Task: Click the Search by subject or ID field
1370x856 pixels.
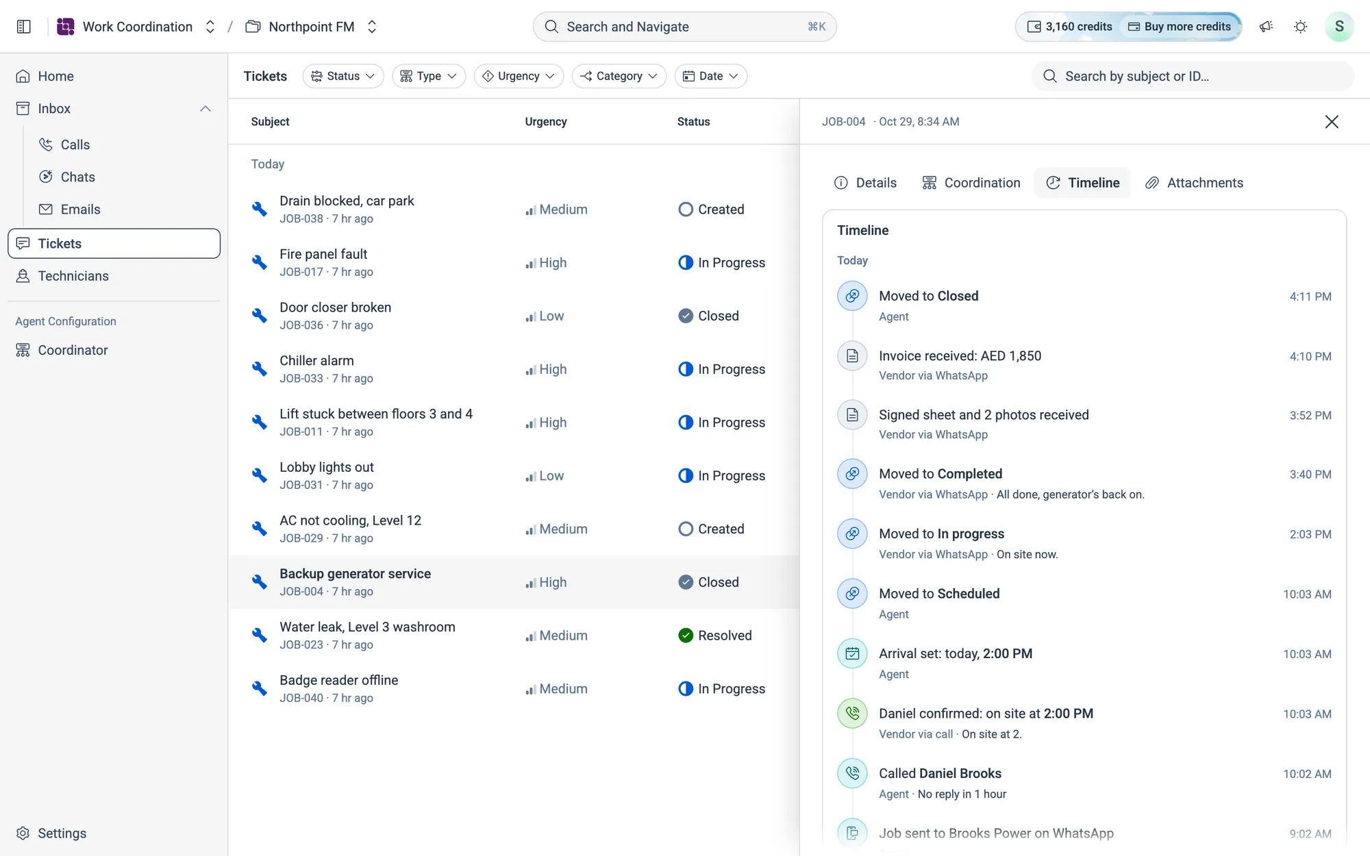Action: [x=1193, y=76]
